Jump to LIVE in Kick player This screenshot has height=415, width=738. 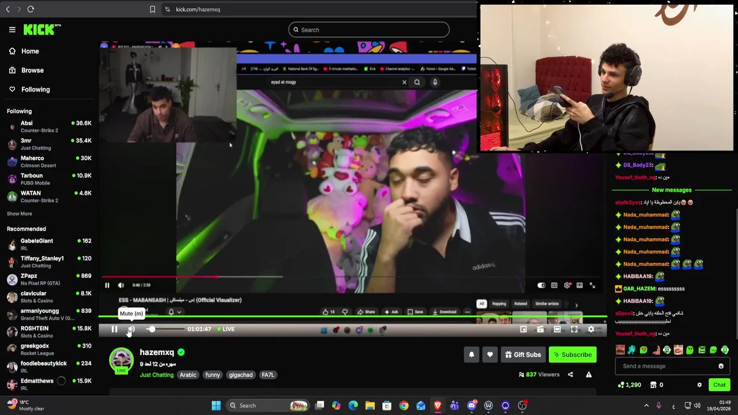tap(225, 329)
